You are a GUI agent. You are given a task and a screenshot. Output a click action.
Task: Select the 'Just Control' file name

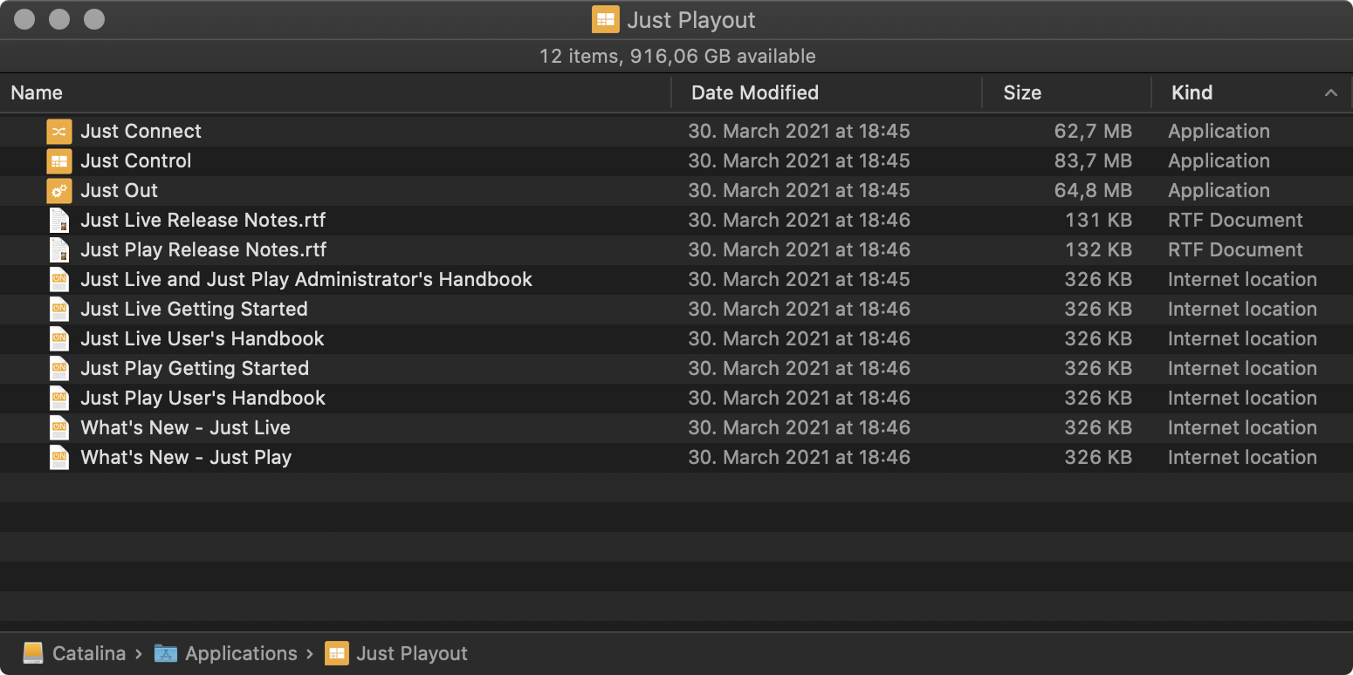[135, 160]
